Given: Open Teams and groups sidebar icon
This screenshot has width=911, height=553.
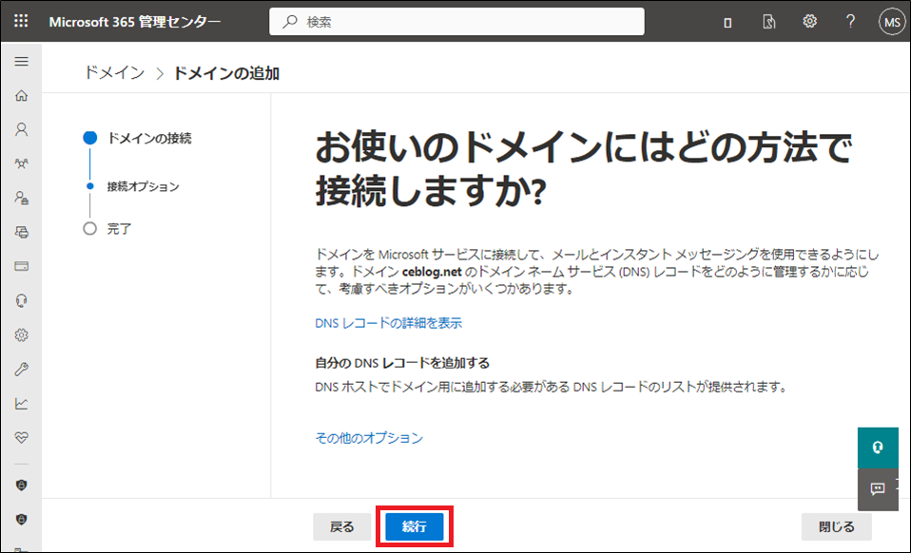Looking at the screenshot, I should (x=22, y=163).
